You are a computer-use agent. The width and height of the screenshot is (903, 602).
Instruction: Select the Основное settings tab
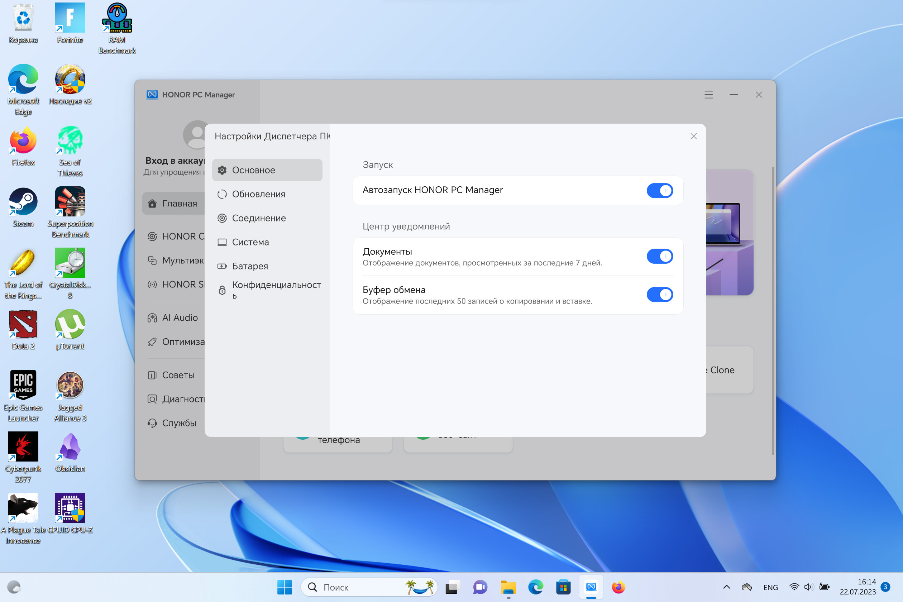267,170
